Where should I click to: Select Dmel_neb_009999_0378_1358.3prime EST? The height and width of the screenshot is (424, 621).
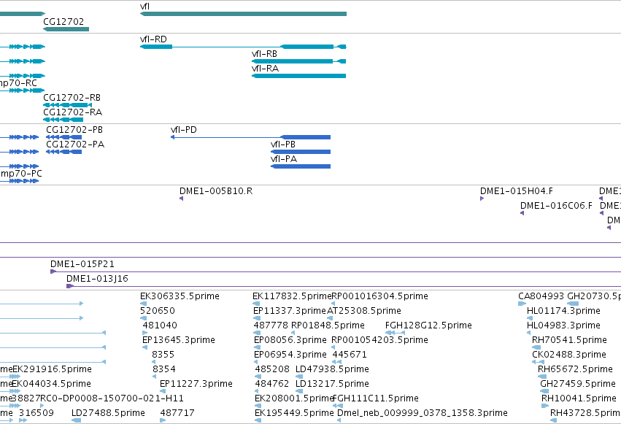pos(339,420)
